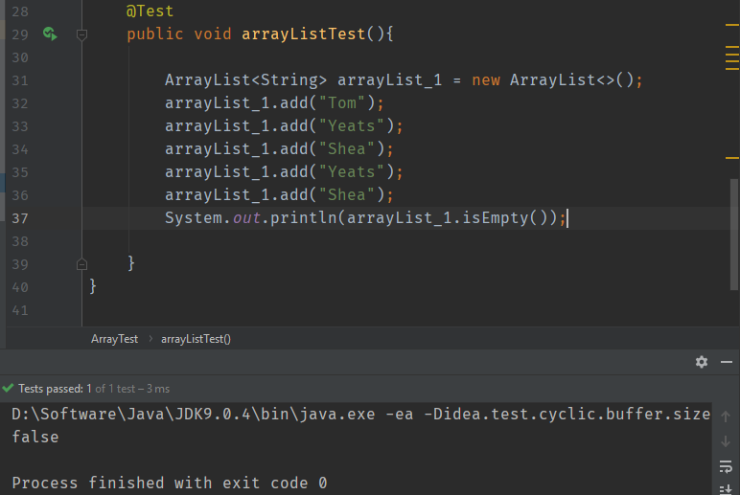Click the 'false' output line in console

click(x=35, y=437)
